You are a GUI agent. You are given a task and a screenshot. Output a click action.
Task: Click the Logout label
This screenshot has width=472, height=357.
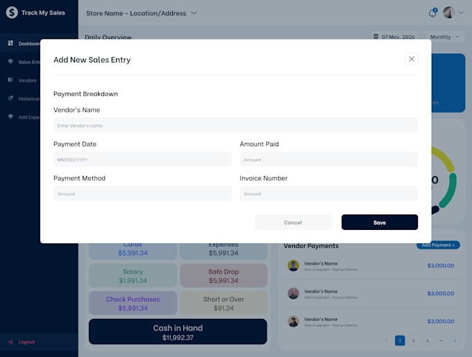point(26,342)
